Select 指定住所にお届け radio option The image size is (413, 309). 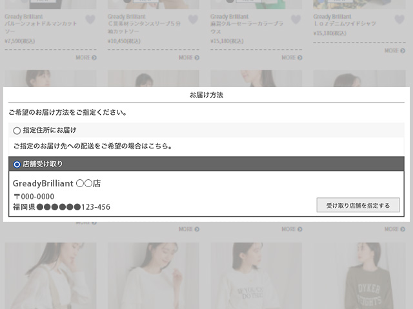tap(17, 130)
